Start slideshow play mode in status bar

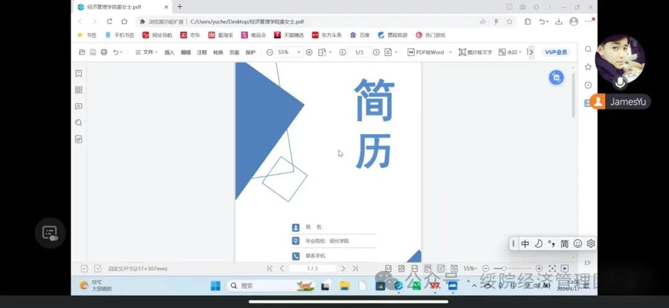tap(565, 268)
